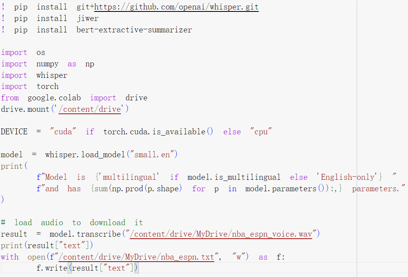The height and width of the screenshot is (277, 408).
Task: Click 'whisper' in import whisper line
Action: [52, 75]
